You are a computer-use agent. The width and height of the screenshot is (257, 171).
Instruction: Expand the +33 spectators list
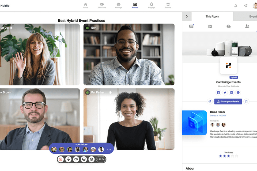coord(109,149)
